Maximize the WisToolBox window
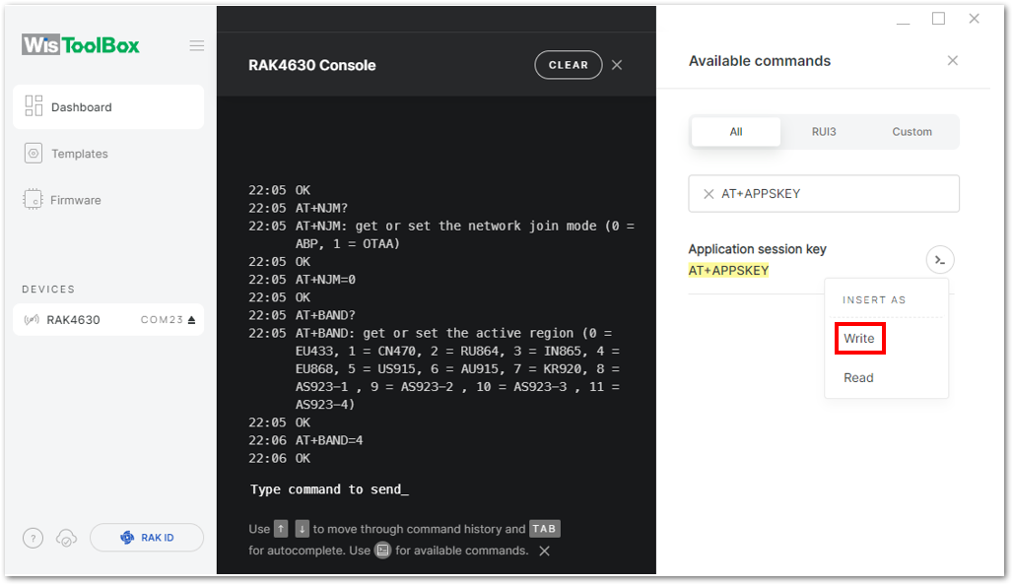 click(x=938, y=19)
